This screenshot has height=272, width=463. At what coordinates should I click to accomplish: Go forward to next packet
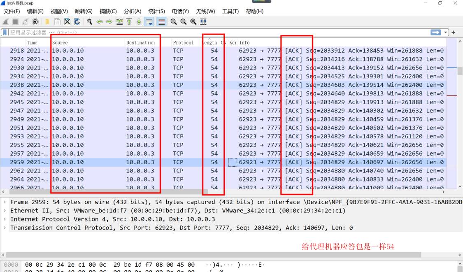click(x=109, y=21)
